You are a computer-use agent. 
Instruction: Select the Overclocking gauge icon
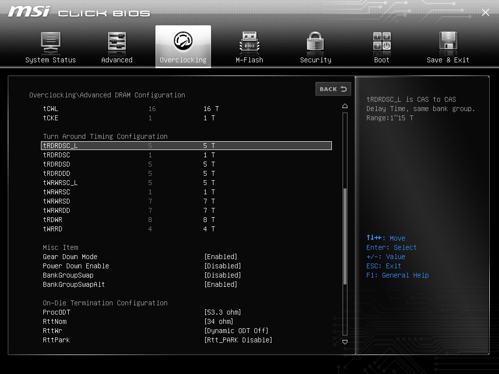(x=183, y=41)
